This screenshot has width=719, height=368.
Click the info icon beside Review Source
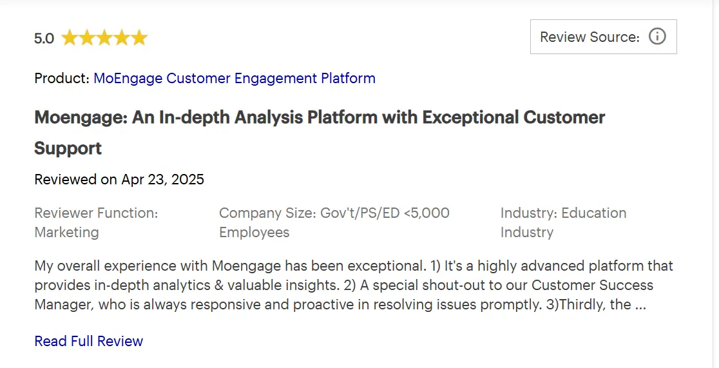tap(657, 37)
